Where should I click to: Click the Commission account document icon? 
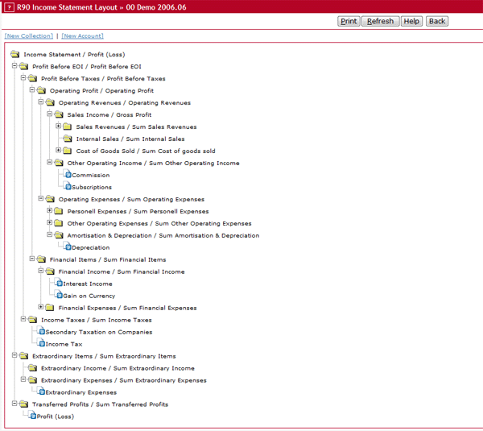click(68, 175)
